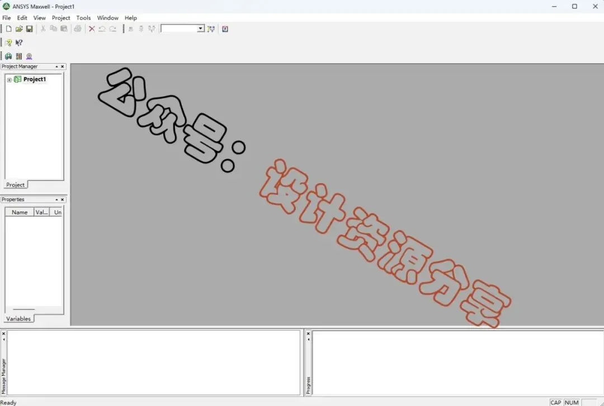Print using the printer icon

pos(78,29)
